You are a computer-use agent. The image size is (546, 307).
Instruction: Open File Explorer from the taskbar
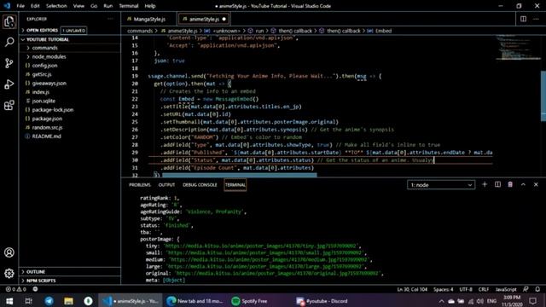pos(68,301)
